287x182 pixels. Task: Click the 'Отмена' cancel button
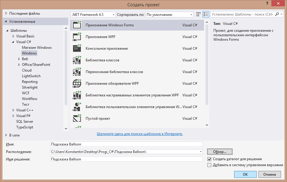point(270,174)
